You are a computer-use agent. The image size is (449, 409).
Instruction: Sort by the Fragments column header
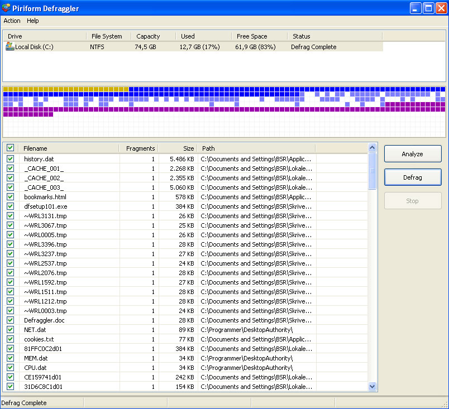pyautogui.click(x=140, y=148)
